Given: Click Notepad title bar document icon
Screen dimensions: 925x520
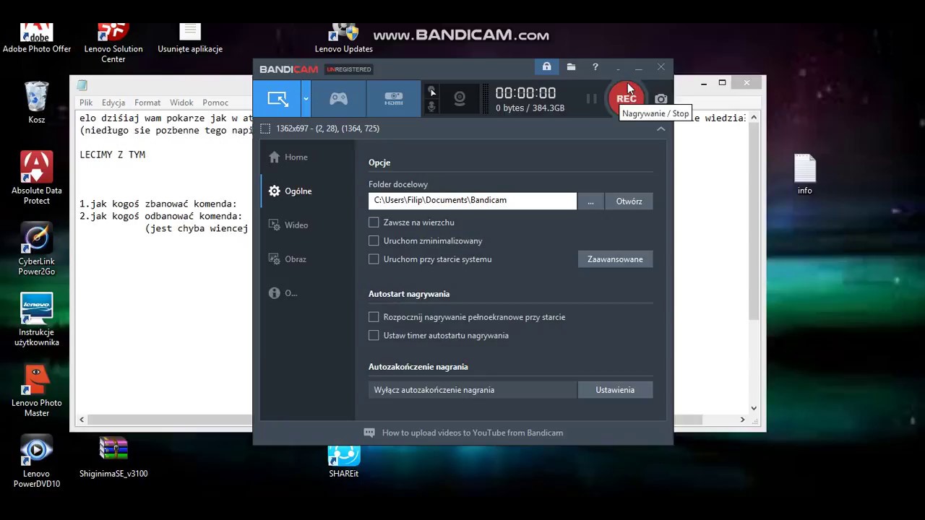Looking at the screenshot, I should pyautogui.click(x=82, y=84).
